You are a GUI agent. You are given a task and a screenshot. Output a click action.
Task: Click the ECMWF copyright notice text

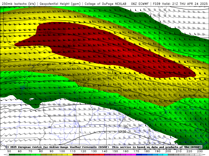pyautogui.click(x=104, y=147)
